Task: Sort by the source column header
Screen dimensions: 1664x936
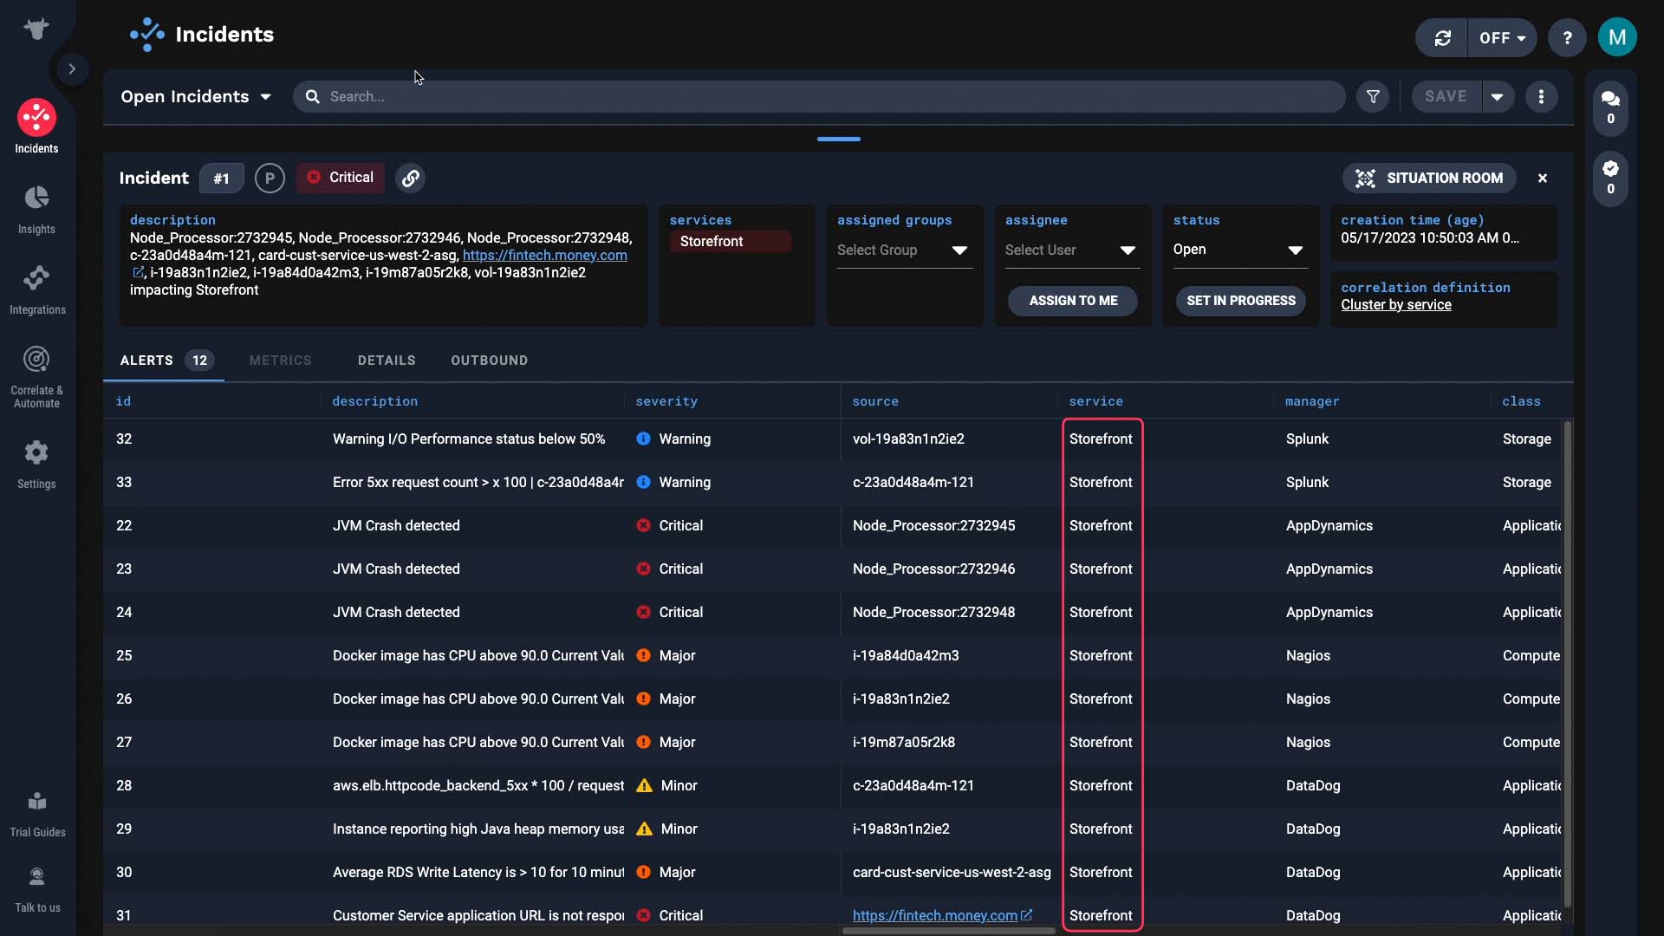Action: pos(875,401)
